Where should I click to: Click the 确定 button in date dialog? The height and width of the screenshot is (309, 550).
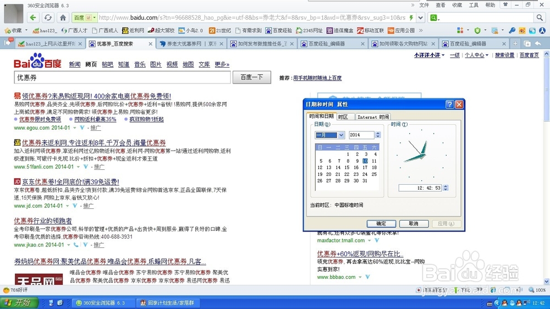click(x=381, y=223)
